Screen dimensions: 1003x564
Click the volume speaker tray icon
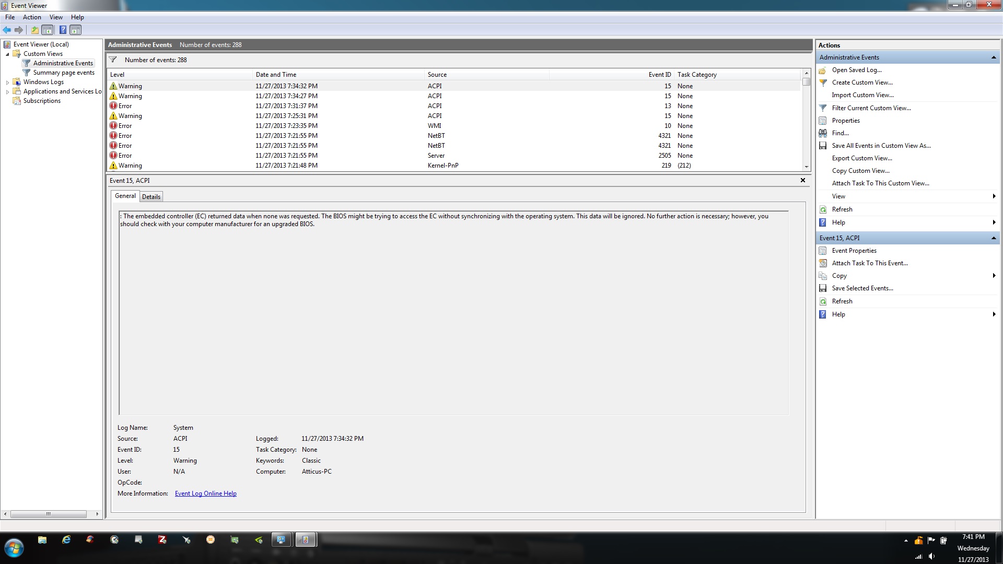click(x=931, y=557)
